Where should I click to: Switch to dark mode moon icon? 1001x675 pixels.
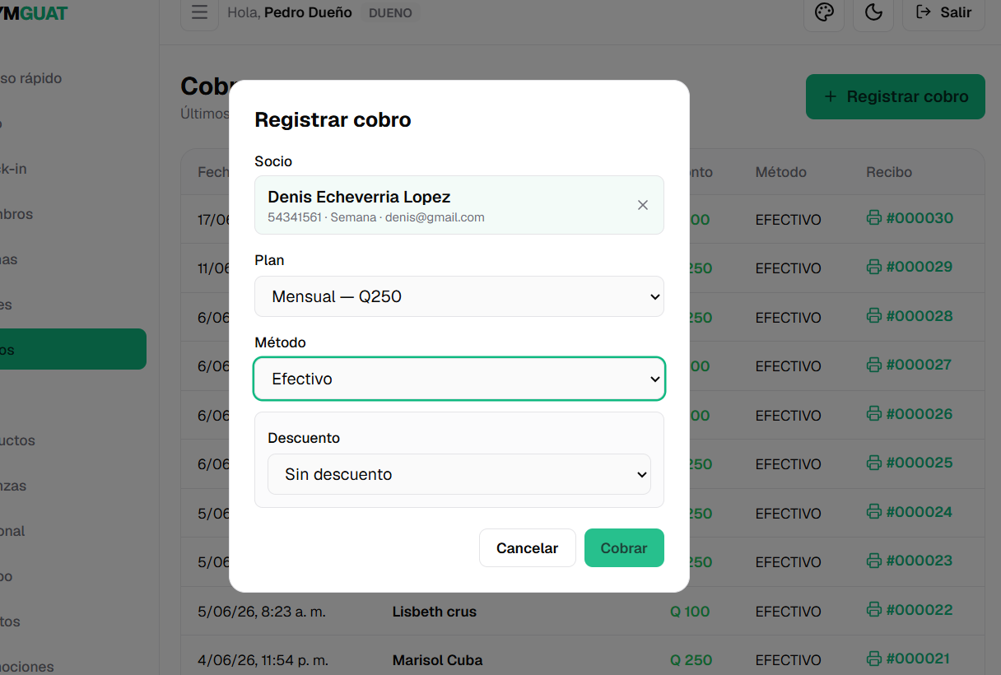tap(873, 12)
